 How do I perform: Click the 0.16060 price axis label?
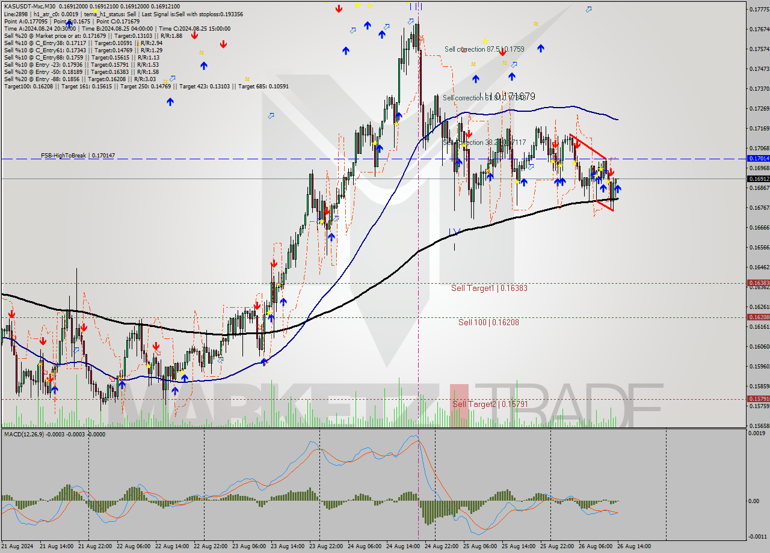(758, 346)
